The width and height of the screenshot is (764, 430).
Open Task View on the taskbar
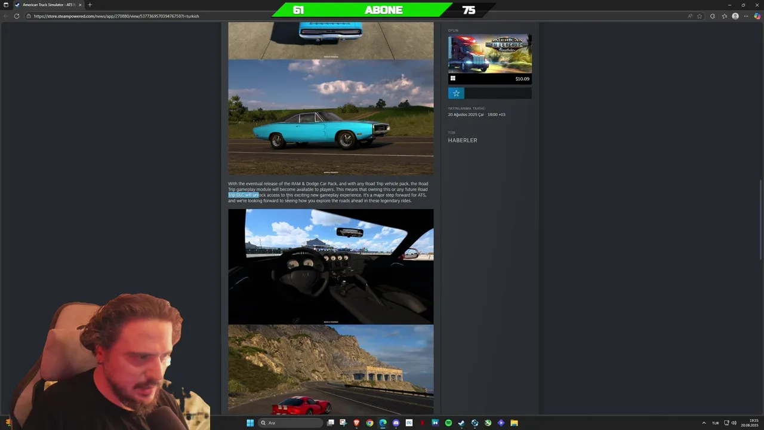click(x=330, y=423)
